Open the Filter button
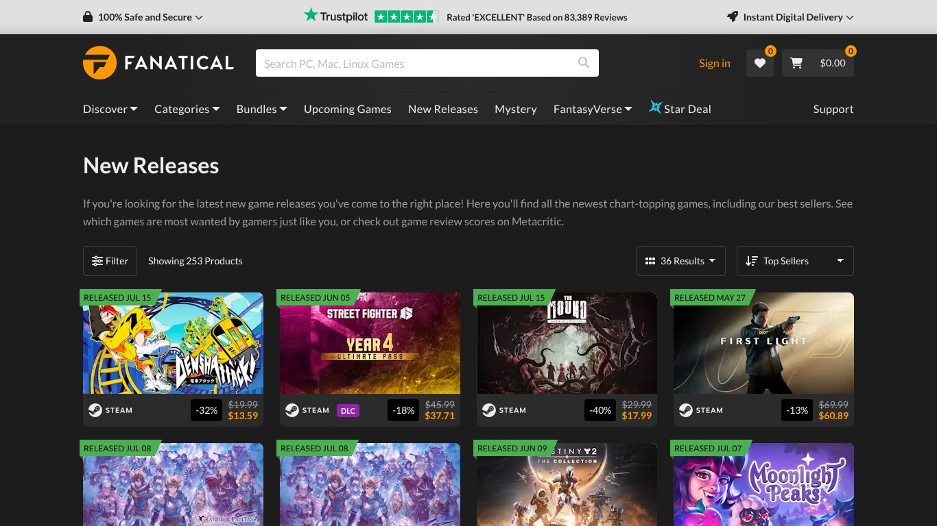The image size is (937, 526). point(110,261)
